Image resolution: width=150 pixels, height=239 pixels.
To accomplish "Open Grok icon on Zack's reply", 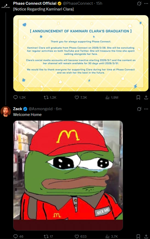I will tap(139, 109).
